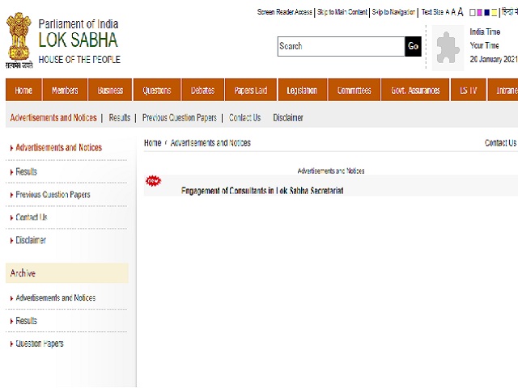The width and height of the screenshot is (518, 388).
Task: Open the Questions menu tab
Action: tap(157, 90)
